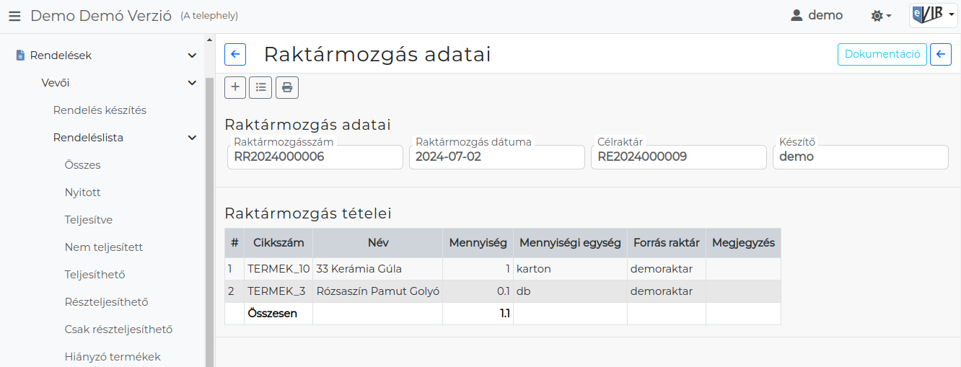The width and height of the screenshot is (961, 367).
Task: Collapse the Vevői submenu chevron
Action: pyautogui.click(x=192, y=83)
